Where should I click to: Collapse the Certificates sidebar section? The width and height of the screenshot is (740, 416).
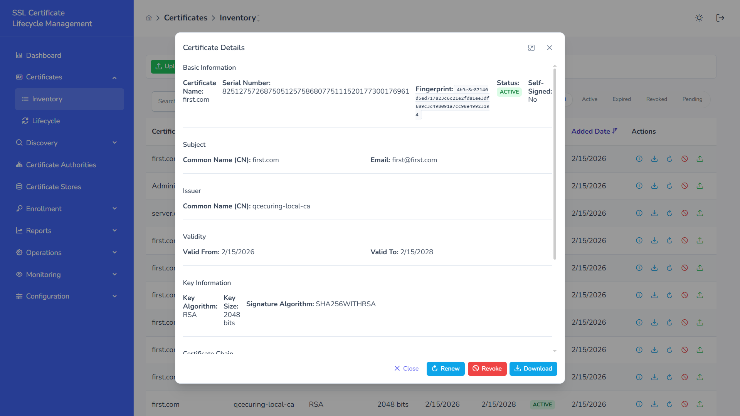point(114,77)
